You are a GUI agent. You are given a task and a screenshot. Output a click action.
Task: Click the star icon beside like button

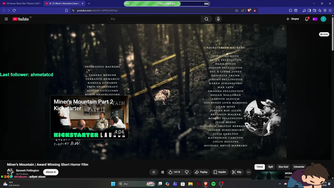click(x=154, y=172)
